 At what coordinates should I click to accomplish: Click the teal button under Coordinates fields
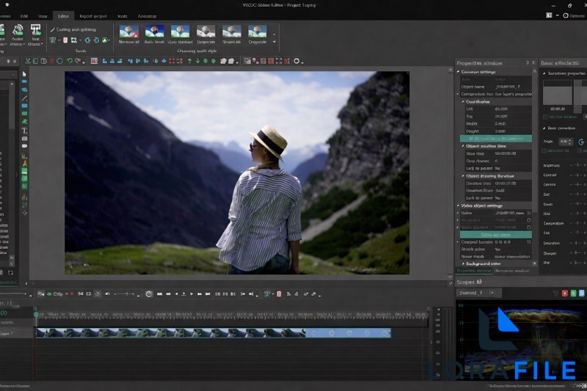[496, 139]
